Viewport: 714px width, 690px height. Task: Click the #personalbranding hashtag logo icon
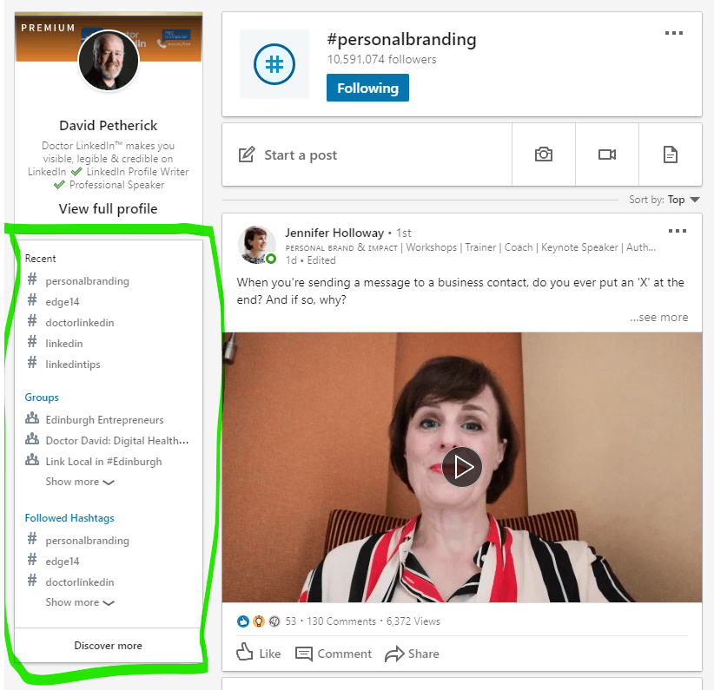pyautogui.click(x=274, y=64)
